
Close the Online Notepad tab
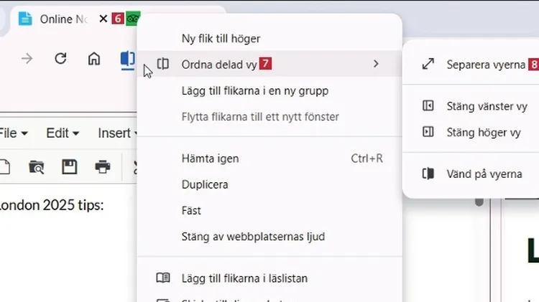pos(103,19)
